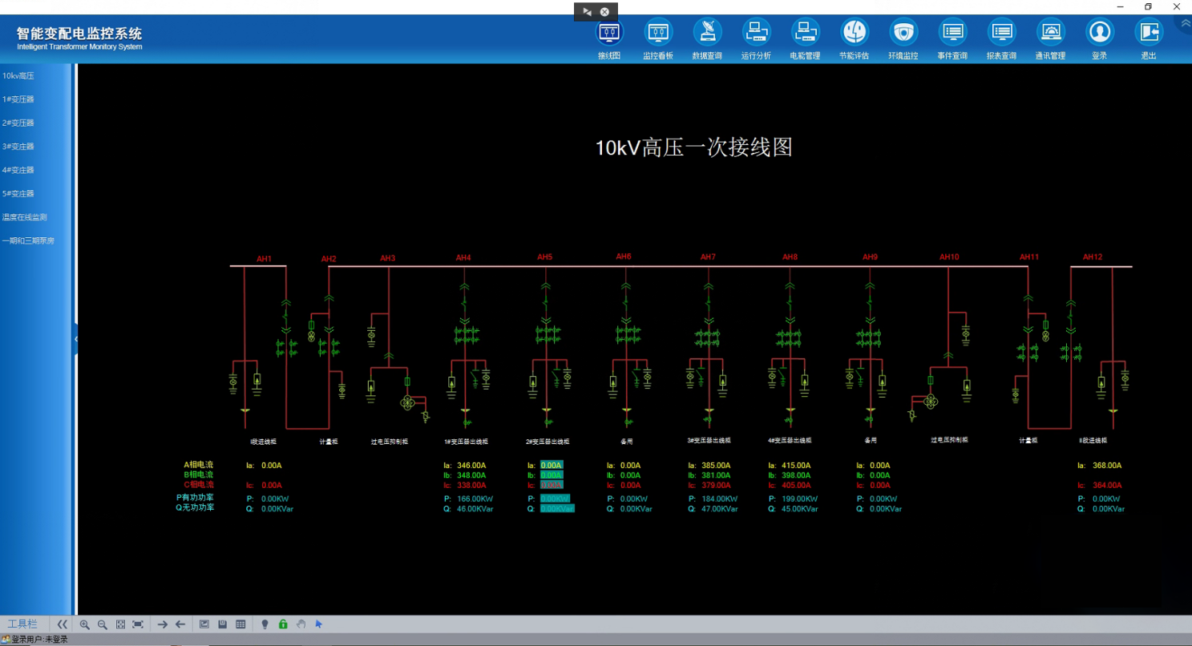The width and height of the screenshot is (1192, 646).
Task: Fit diagram to window via expand icon
Action: 120,624
